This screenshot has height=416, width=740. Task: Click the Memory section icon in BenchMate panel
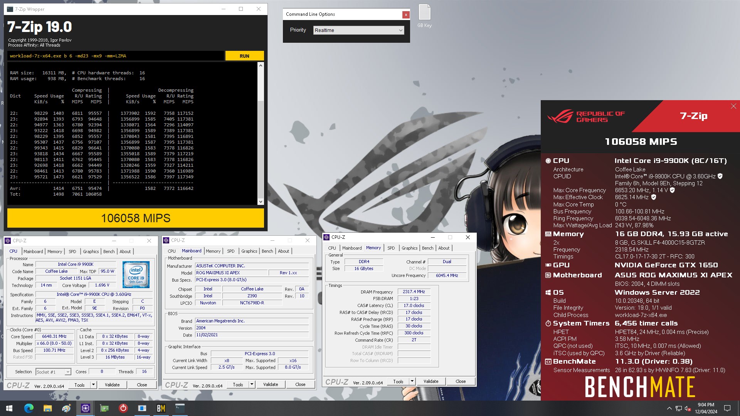(x=548, y=234)
